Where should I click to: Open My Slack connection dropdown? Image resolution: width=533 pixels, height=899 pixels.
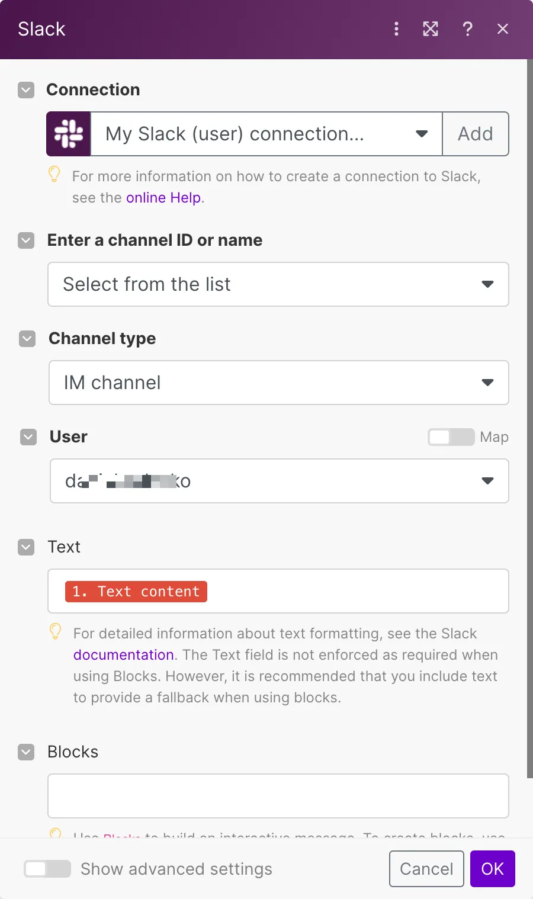point(266,134)
